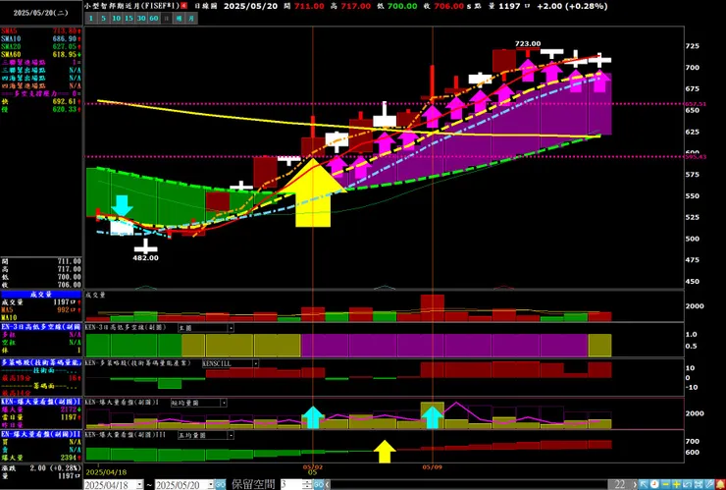Click the undo/restore icon in bottom toolbar
The width and height of the screenshot is (726, 490).
(688, 484)
